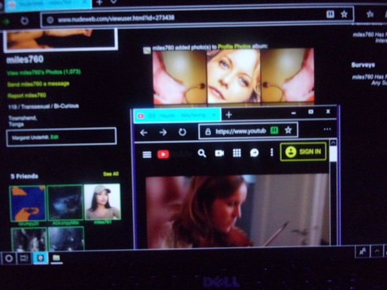Toggle reading view in the YouTube address bar
Screen dimensions: 387x290
pos(273,130)
